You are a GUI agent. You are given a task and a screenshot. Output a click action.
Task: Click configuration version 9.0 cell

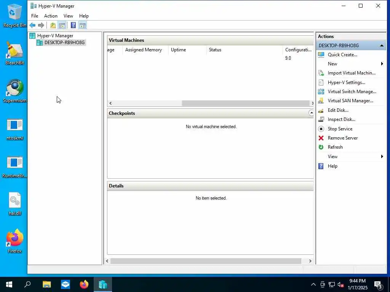coord(288,58)
